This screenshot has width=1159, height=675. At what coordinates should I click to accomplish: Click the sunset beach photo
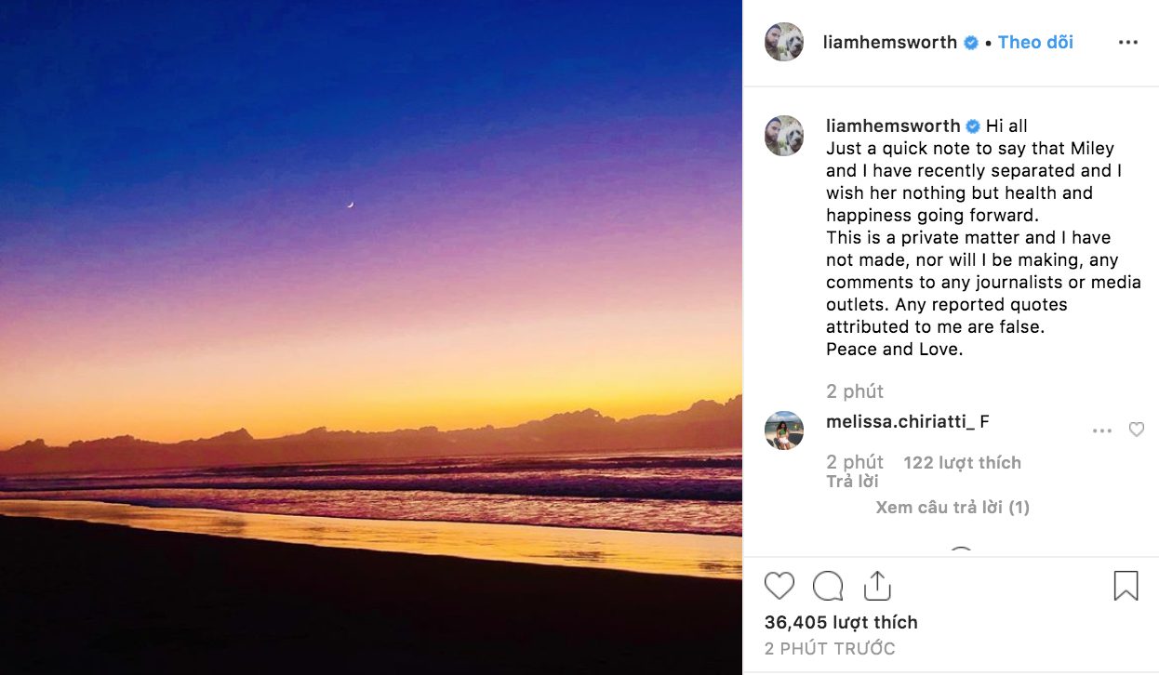point(371,337)
